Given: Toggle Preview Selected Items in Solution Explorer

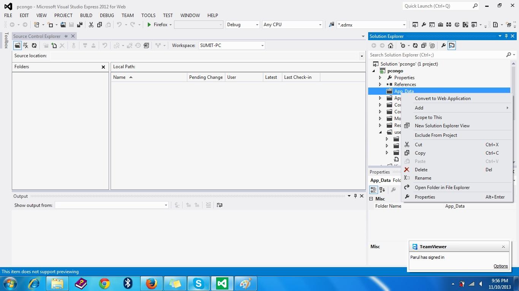Looking at the screenshot, I should click(x=432, y=45).
